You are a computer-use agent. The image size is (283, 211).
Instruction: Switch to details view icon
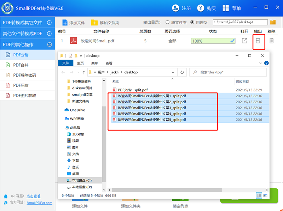pyautogui.click(x=259, y=195)
